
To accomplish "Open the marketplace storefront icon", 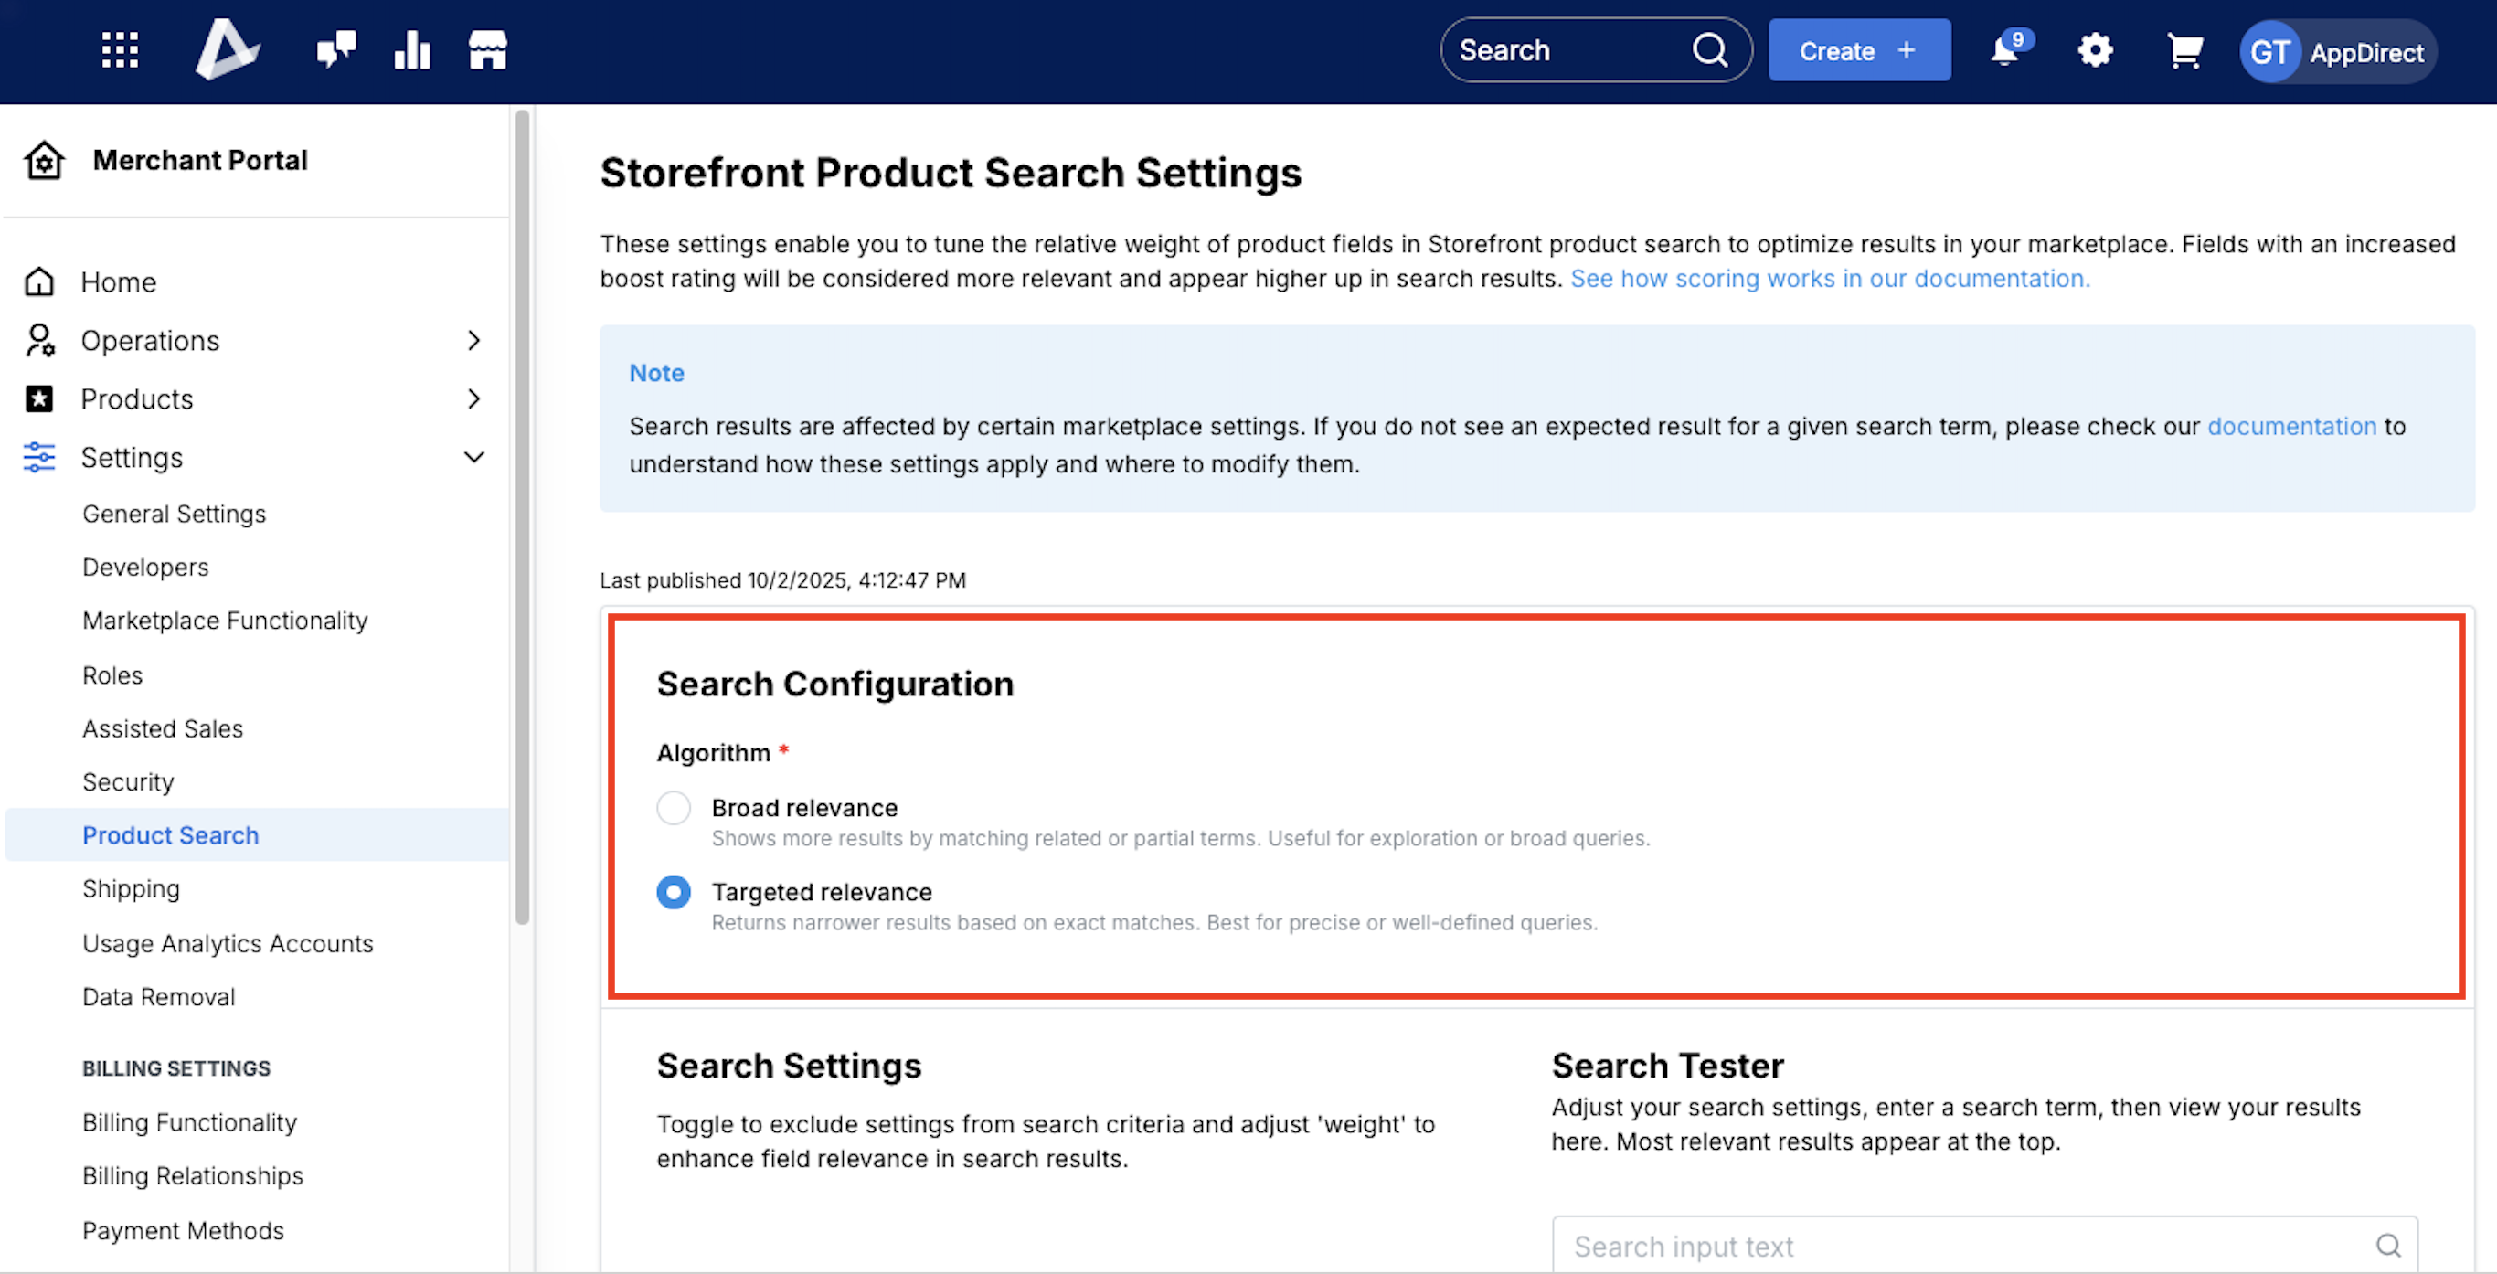I will 487,50.
